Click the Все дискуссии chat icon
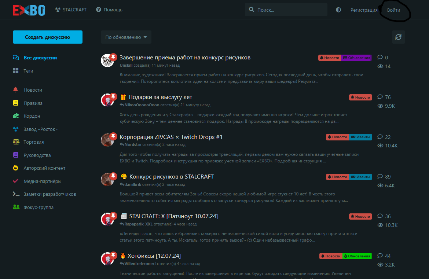Screen dimensions: 429x279 point(16,58)
